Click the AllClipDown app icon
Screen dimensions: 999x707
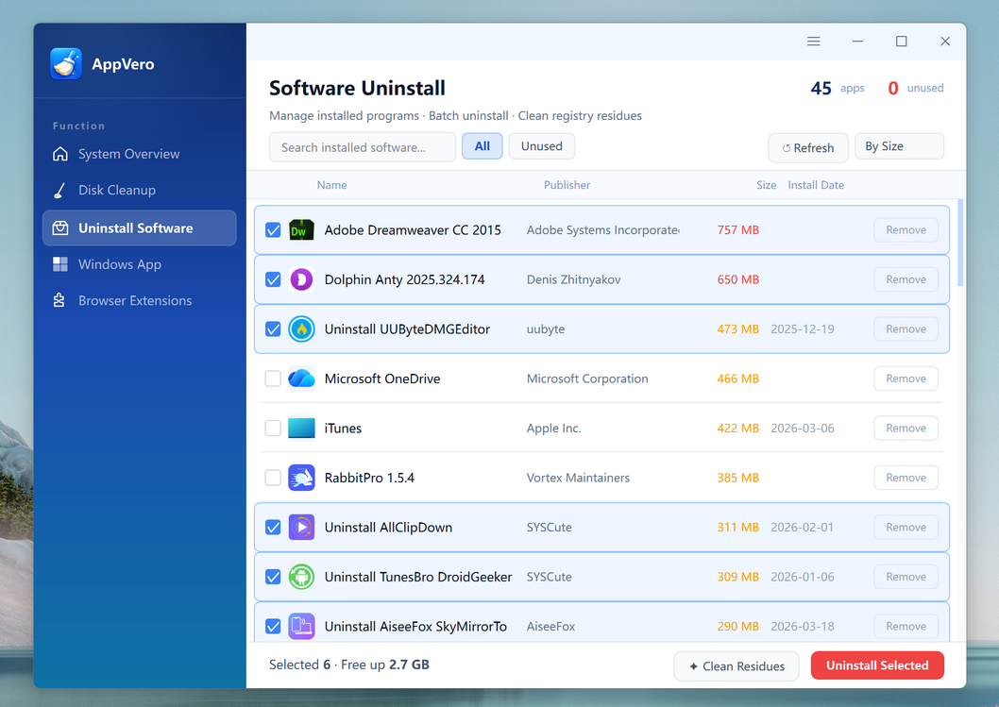pyautogui.click(x=301, y=528)
